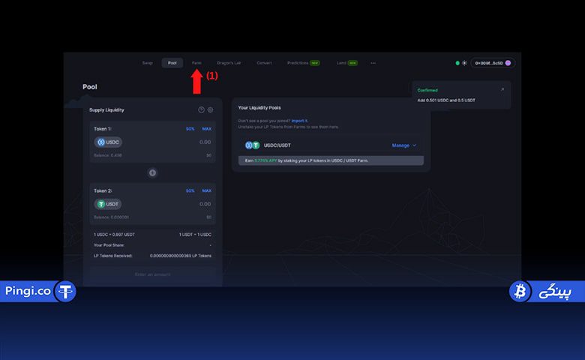Set Token 1 amount to MAX
The height and width of the screenshot is (360, 585).
point(207,129)
